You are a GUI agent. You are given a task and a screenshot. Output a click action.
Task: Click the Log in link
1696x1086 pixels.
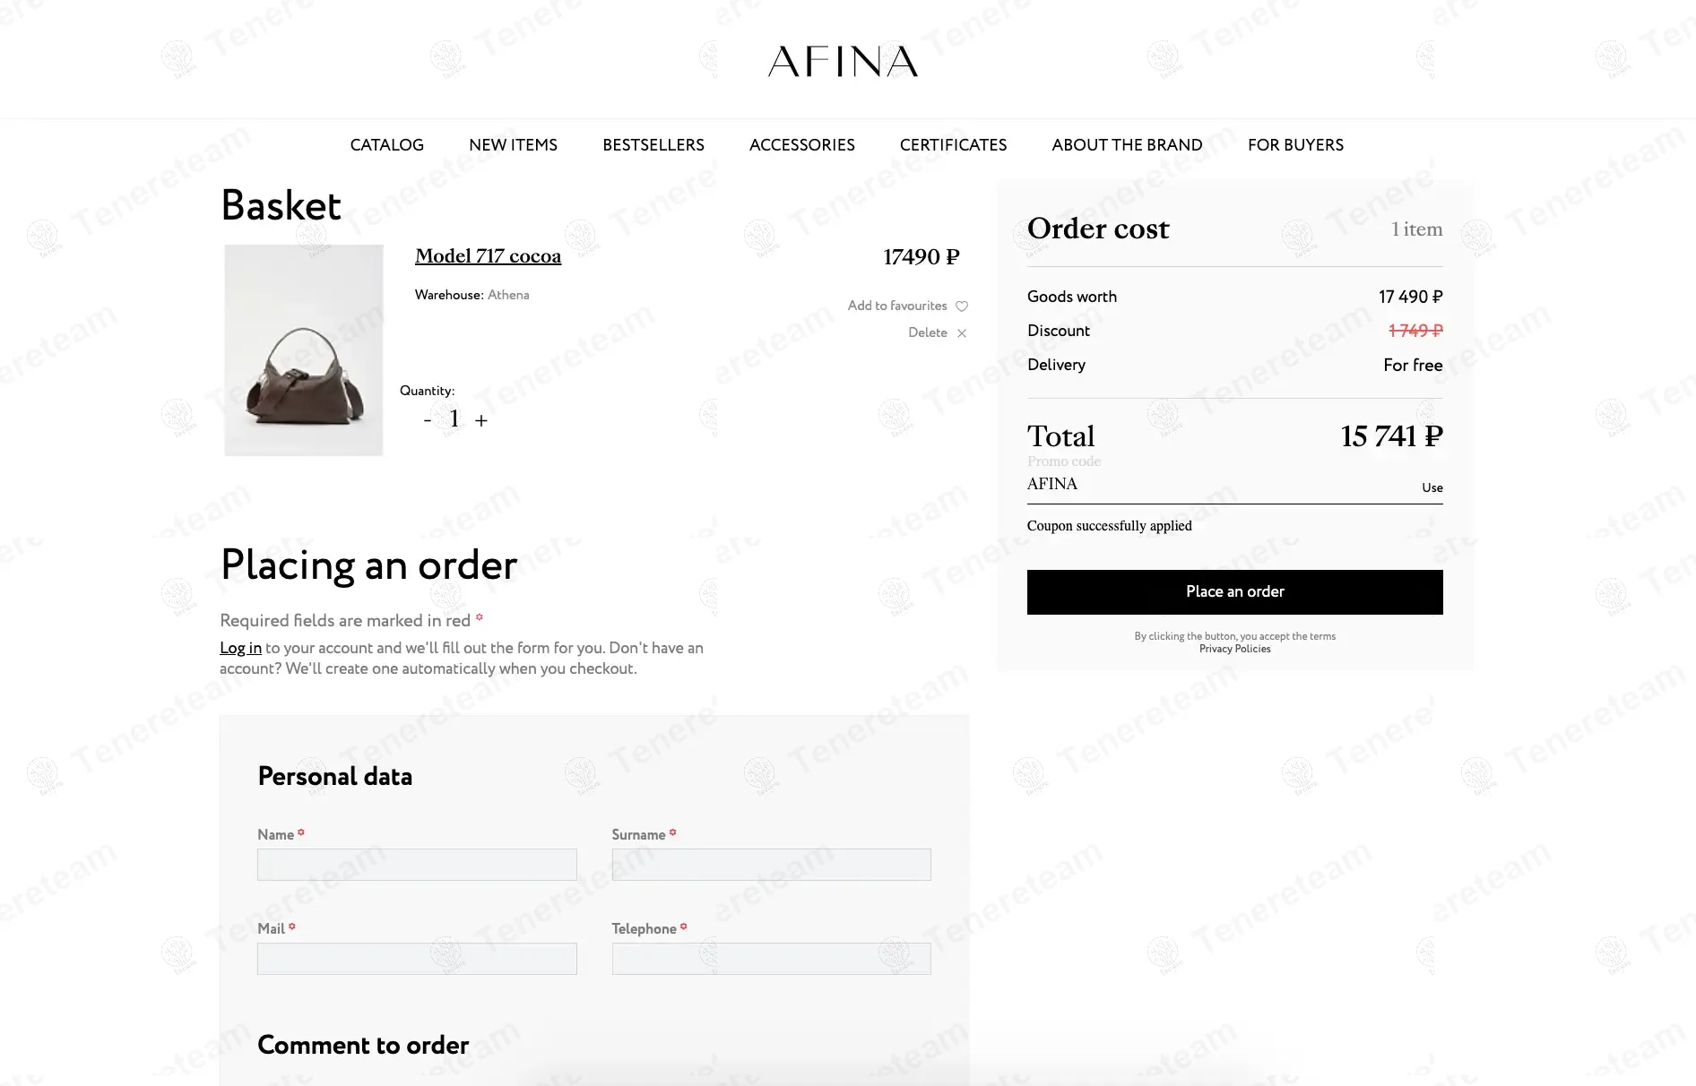coord(240,648)
